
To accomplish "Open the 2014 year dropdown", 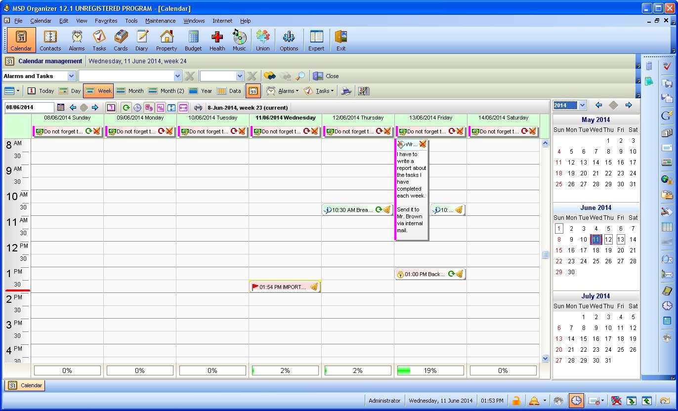I will pos(582,105).
